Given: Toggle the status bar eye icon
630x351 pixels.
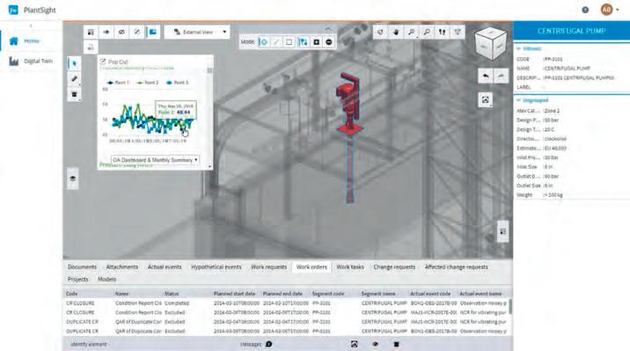Looking at the screenshot, I should (x=375, y=344).
